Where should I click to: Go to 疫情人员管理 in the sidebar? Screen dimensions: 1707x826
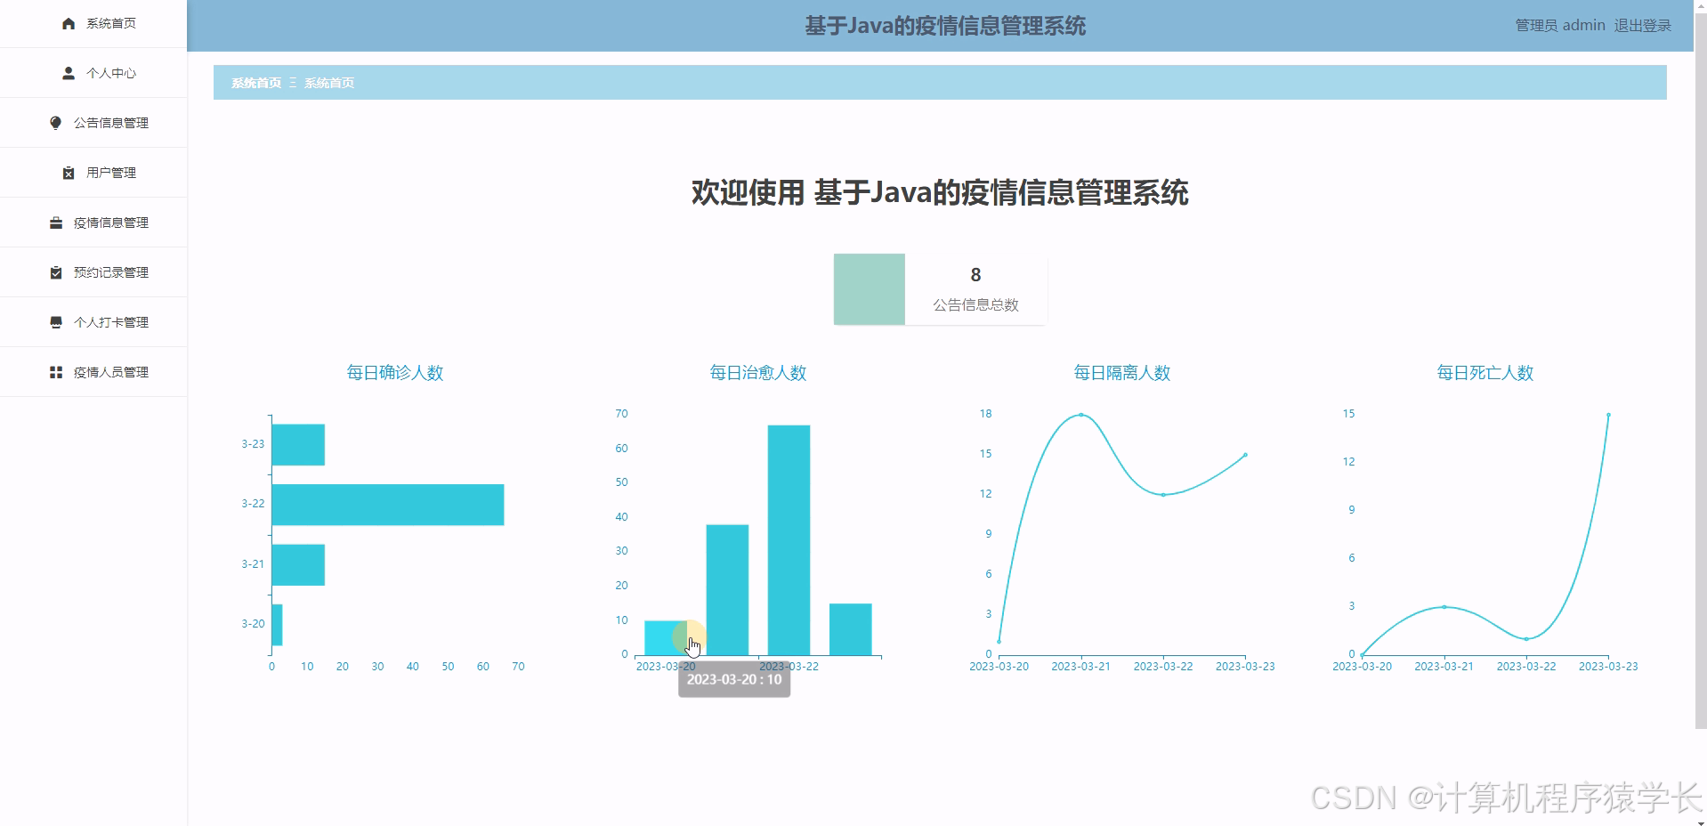93,372
